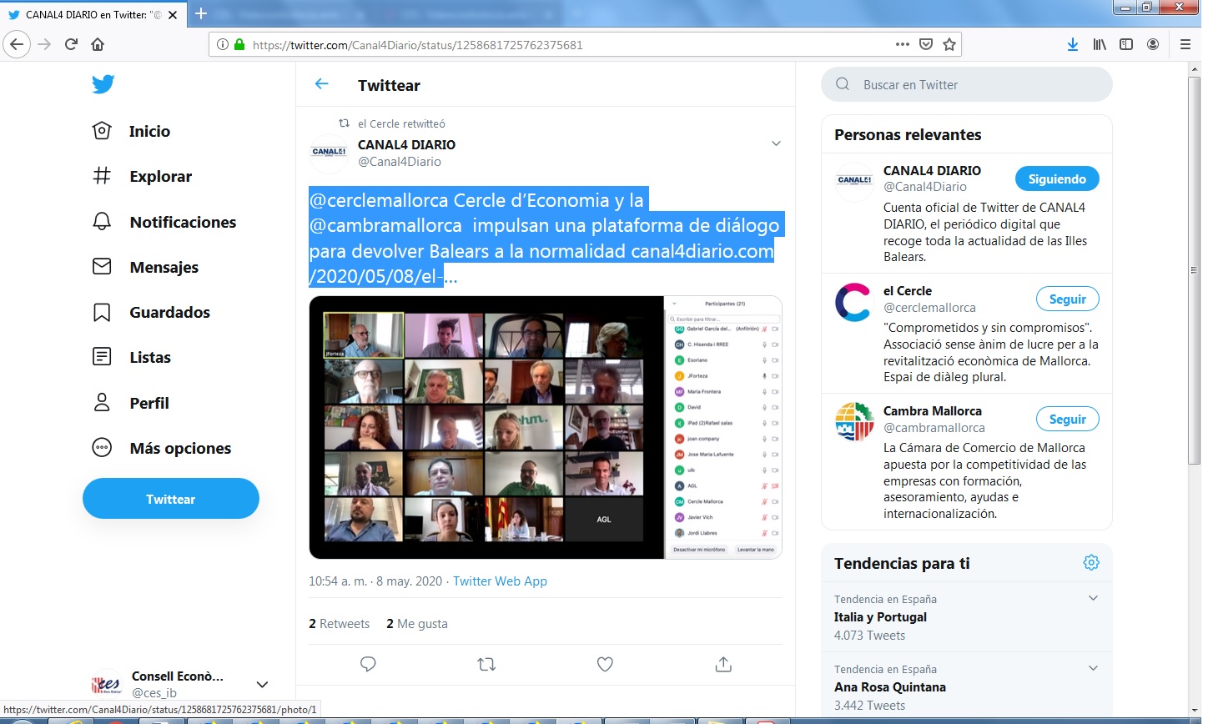
Task: View the 2 Retweets list
Action: click(x=340, y=624)
